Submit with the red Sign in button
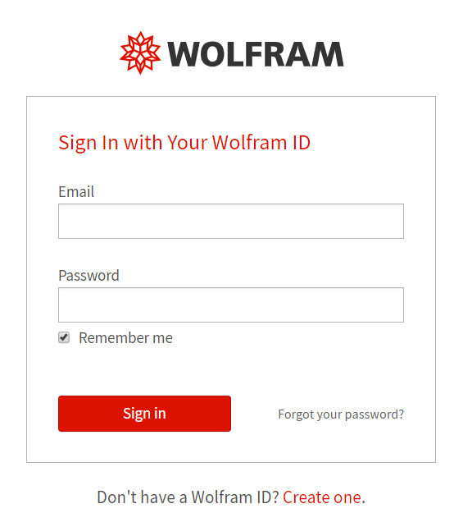The image size is (454, 522). (x=144, y=414)
